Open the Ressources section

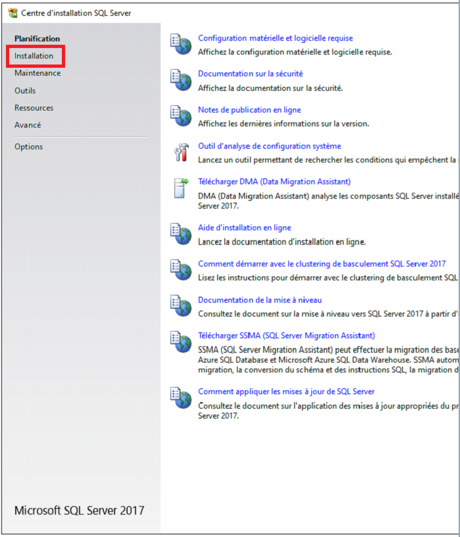coord(34,108)
